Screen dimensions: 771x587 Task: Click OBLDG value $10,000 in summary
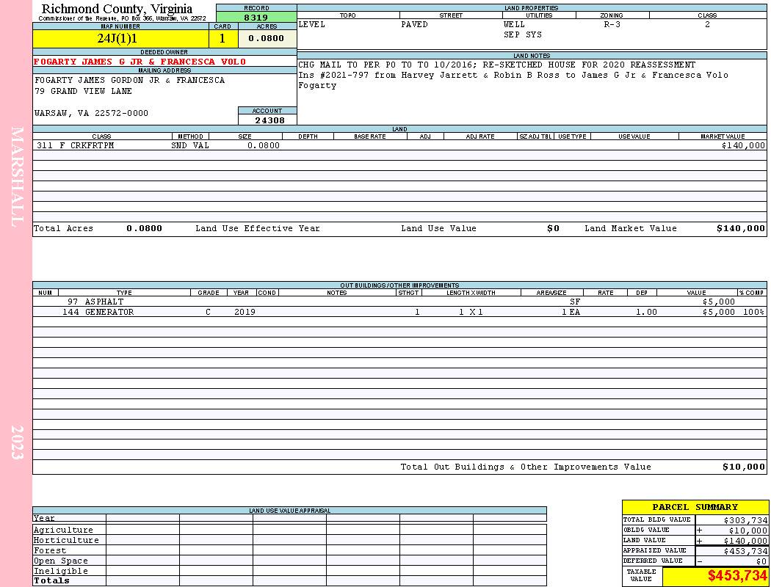(x=748, y=531)
